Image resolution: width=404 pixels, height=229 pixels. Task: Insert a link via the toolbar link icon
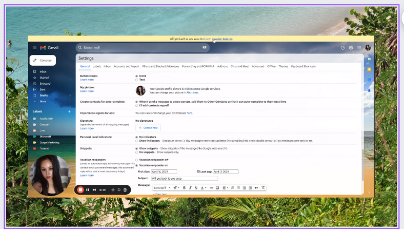click(211, 188)
